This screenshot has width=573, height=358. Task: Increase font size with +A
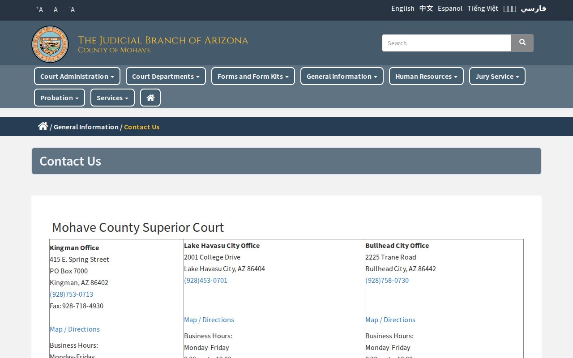point(39,9)
